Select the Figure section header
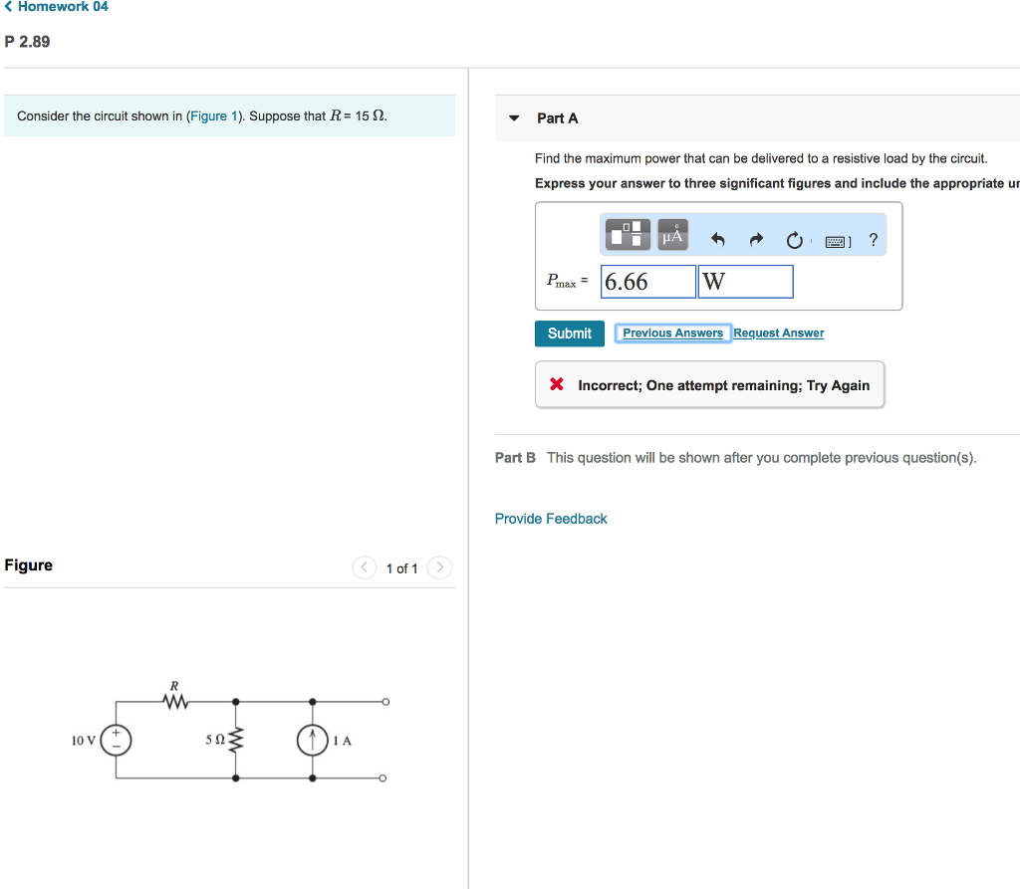Viewport: 1020px width, 889px height. click(29, 564)
